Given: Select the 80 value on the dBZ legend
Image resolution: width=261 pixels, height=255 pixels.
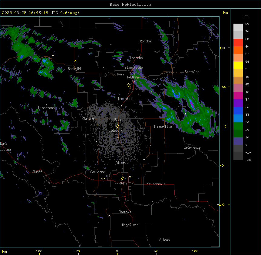Looking at the screenshot, I should pos(247,24).
